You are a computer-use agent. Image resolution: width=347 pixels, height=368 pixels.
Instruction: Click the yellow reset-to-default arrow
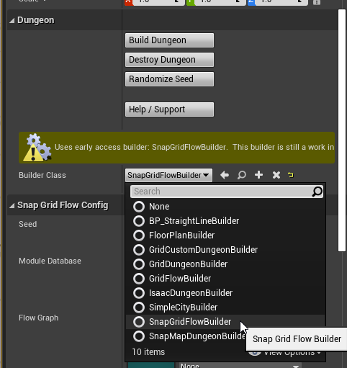pyautogui.click(x=291, y=175)
